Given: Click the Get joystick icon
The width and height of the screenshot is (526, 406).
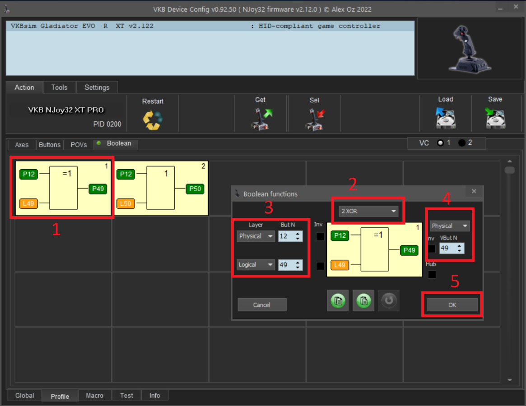Looking at the screenshot, I should click(261, 119).
